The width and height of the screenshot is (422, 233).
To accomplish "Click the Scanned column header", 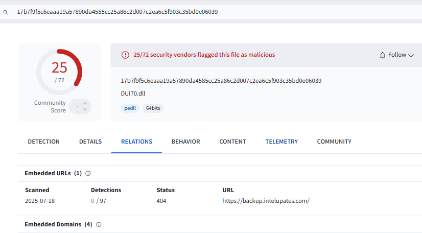I will pos(37,190).
